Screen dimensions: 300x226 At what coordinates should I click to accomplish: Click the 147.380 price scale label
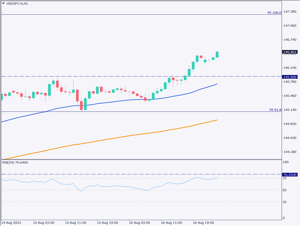290,11
